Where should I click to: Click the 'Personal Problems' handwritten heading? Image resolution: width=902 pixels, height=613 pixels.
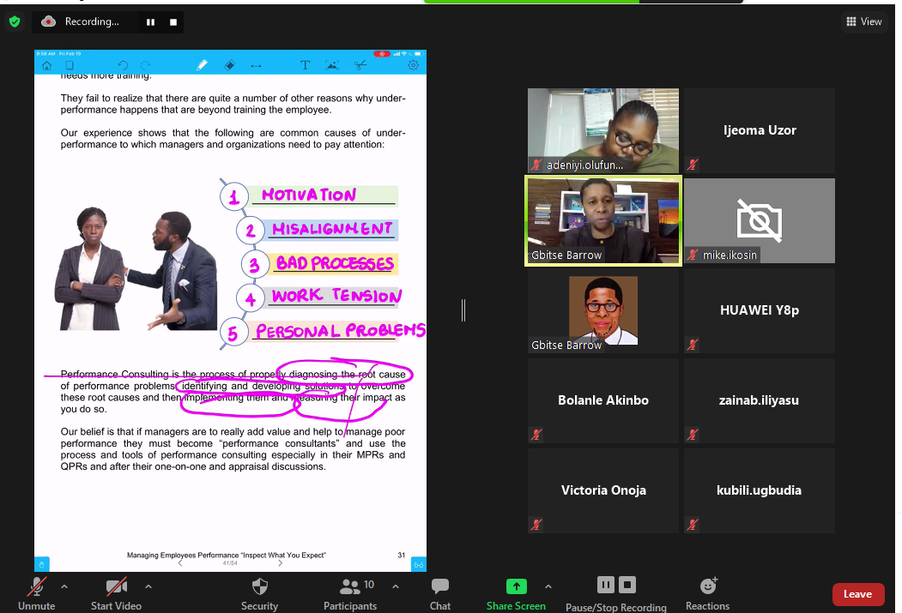pos(340,331)
